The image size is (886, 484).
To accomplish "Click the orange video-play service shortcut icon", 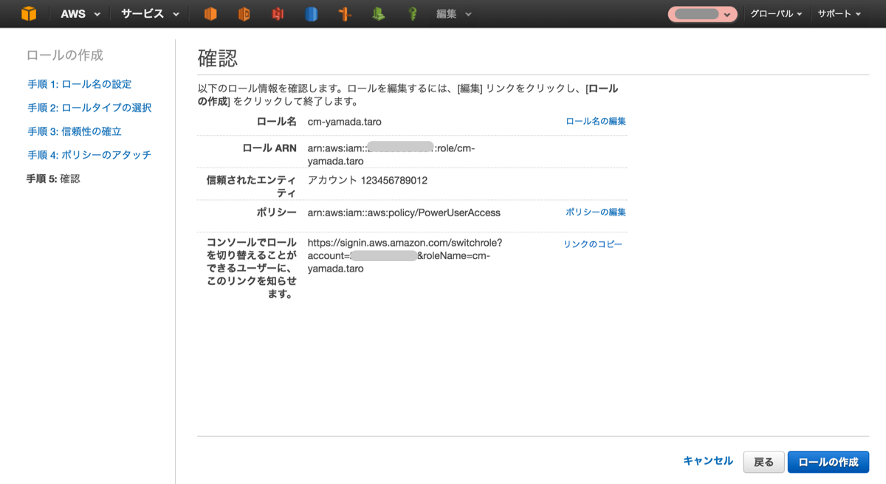I will (242, 13).
